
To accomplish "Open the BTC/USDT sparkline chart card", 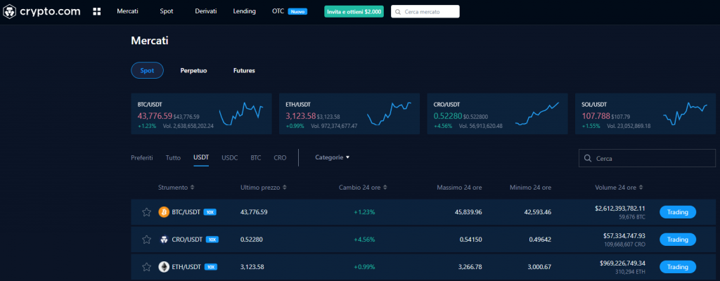I will pyautogui.click(x=201, y=114).
